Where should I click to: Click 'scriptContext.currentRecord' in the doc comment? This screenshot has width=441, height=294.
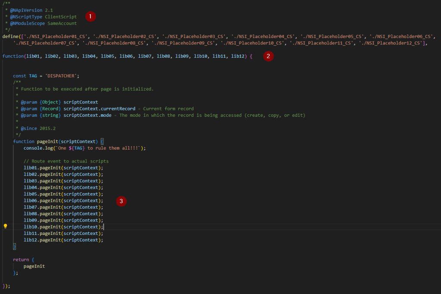99,109
